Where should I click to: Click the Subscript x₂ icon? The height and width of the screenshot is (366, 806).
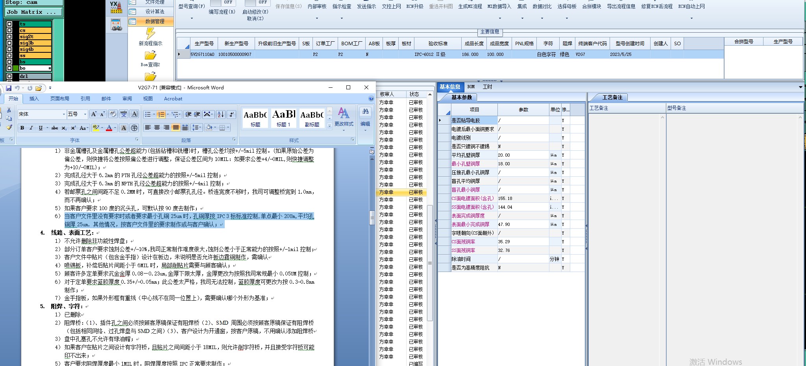tap(64, 128)
